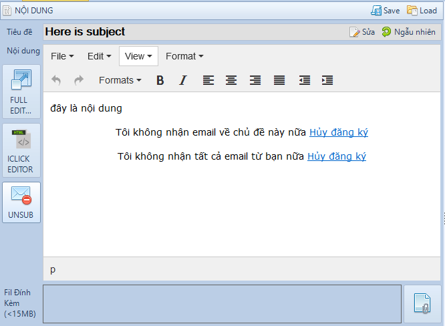Viewport: 445px width, 326px height.
Task: Click the Sửa edit button
Action: tap(362, 32)
